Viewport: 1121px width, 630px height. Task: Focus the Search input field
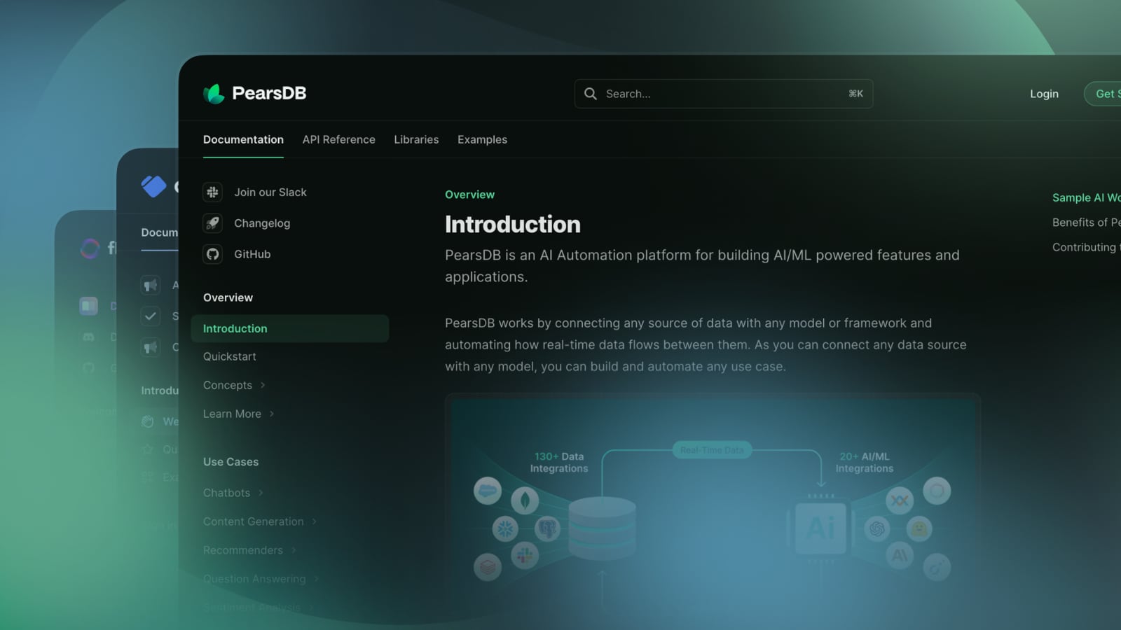[x=724, y=94]
